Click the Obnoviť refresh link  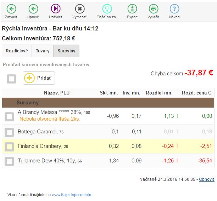pos(206,179)
